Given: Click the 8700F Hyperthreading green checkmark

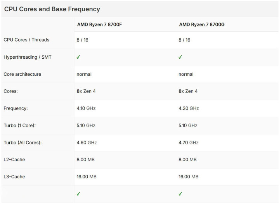Looking at the screenshot, I should [78, 57].
